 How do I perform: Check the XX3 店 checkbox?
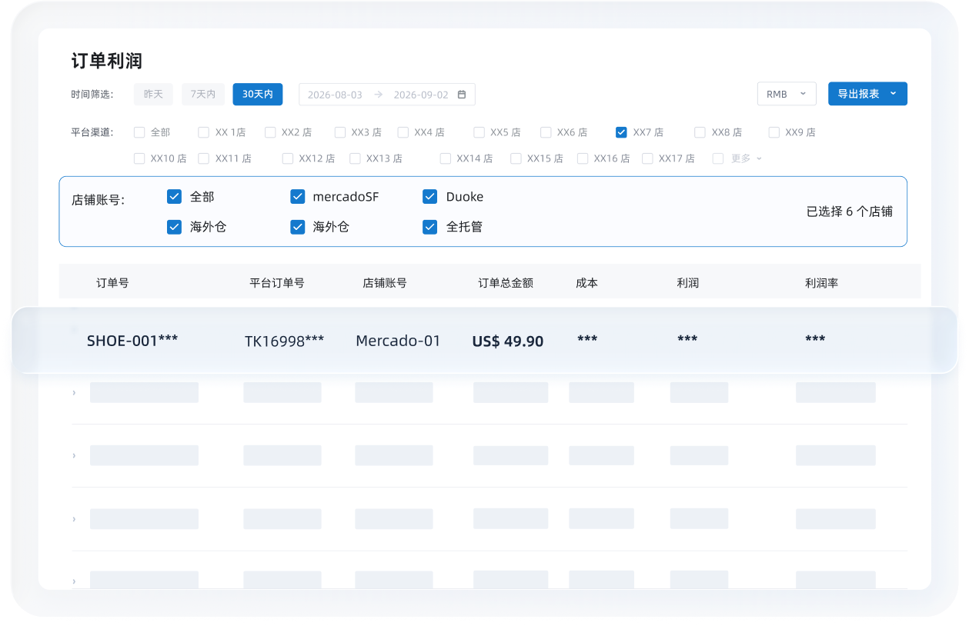point(340,132)
